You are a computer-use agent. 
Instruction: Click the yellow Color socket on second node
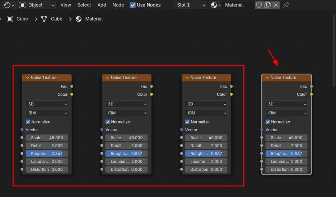[x=151, y=94]
